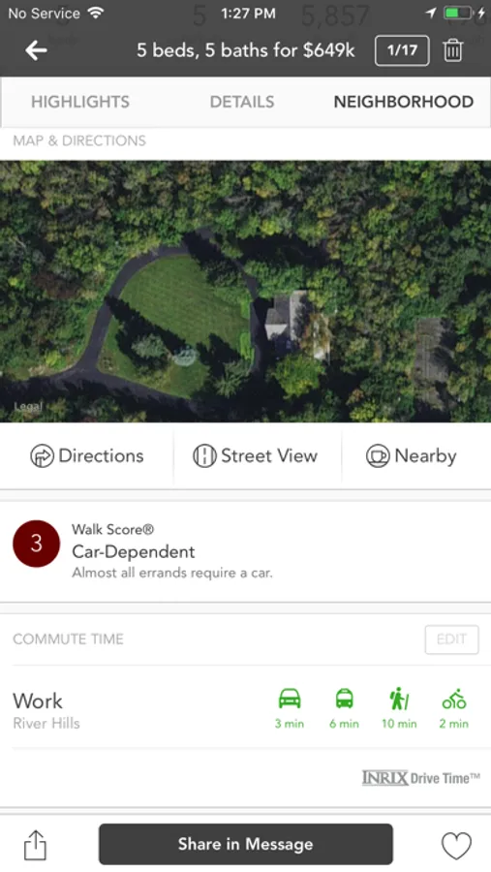This screenshot has width=491, height=872.
Task: Switch to the Details tab
Action: [242, 102]
